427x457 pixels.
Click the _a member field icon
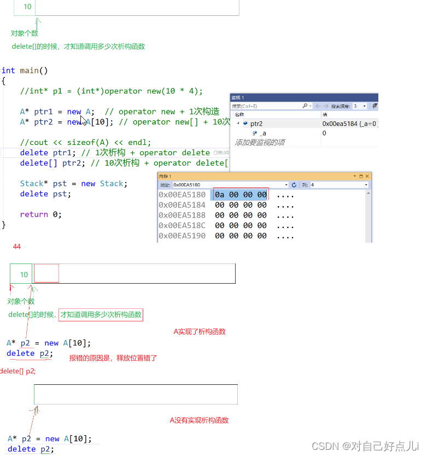(x=255, y=133)
